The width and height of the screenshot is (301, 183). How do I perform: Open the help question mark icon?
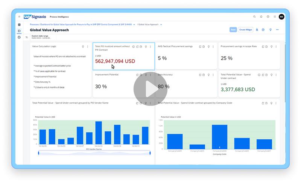click(268, 17)
